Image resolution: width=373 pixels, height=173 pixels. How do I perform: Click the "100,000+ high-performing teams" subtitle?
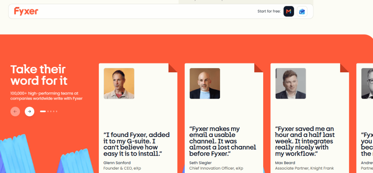[x=46, y=96]
